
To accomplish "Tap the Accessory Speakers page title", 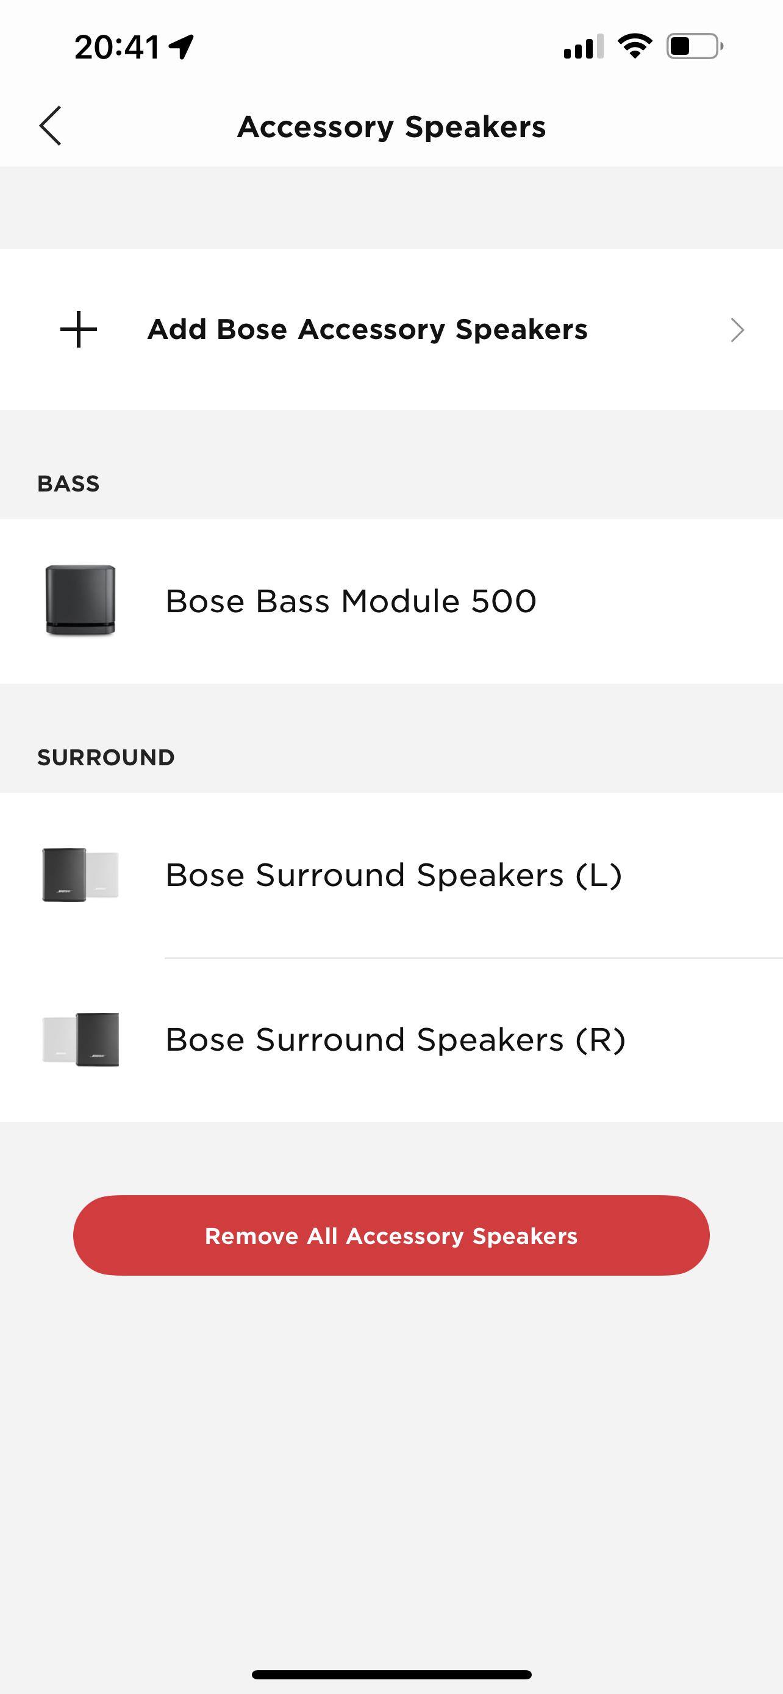I will click(x=391, y=127).
